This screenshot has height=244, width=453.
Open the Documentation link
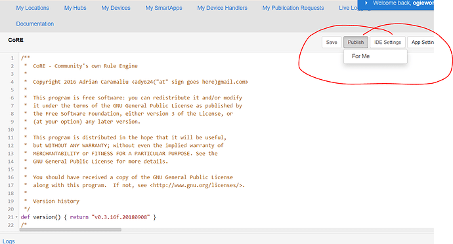pos(35,24)
